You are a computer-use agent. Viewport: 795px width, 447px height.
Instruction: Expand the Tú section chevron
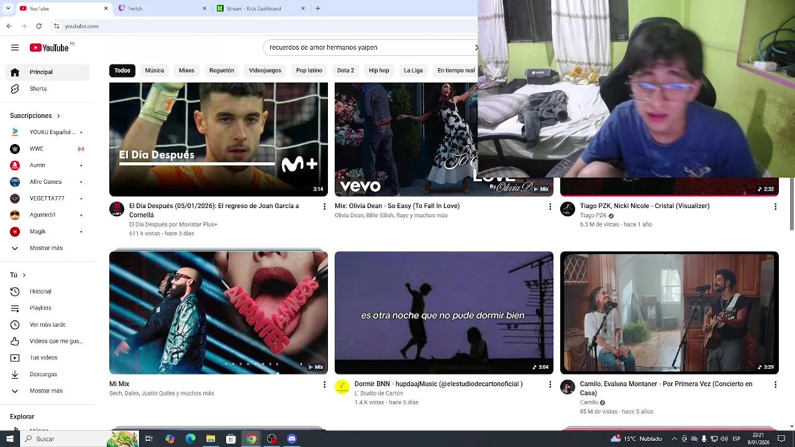pos(24,275)
